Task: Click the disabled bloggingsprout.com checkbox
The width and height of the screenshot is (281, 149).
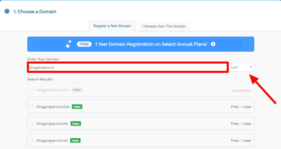Action: (32, 90)
